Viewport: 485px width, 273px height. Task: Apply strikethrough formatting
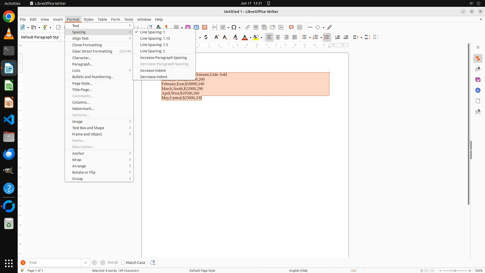(206, 37)
